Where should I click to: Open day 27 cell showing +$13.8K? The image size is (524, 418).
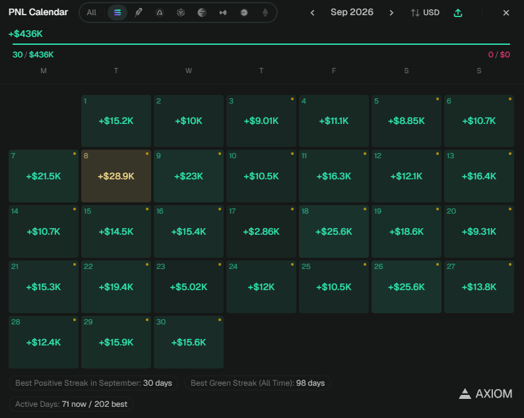point(479,287)
